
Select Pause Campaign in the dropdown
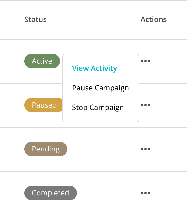101,88
